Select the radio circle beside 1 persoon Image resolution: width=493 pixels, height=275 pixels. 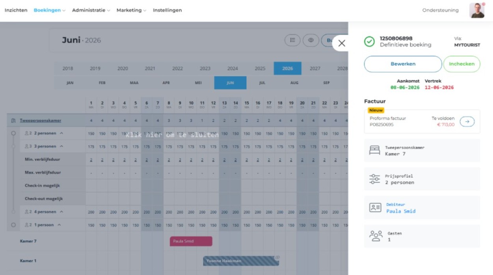(x=13, y=225)
